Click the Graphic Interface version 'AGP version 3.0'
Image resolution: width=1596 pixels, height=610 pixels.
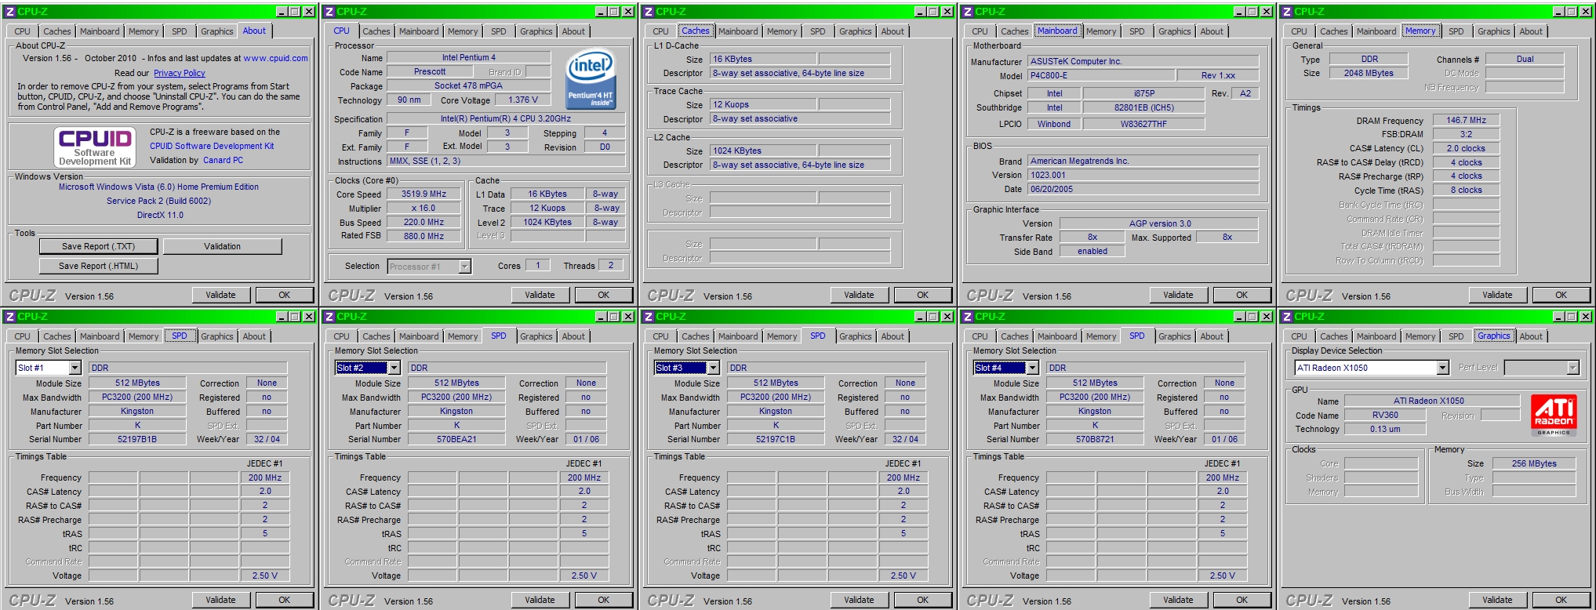click(x=1160, y=223)
